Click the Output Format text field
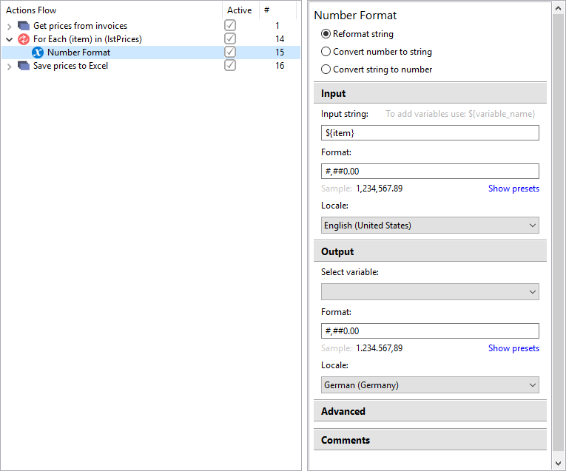This screenshot has width=566, height=471. point(430,331)
